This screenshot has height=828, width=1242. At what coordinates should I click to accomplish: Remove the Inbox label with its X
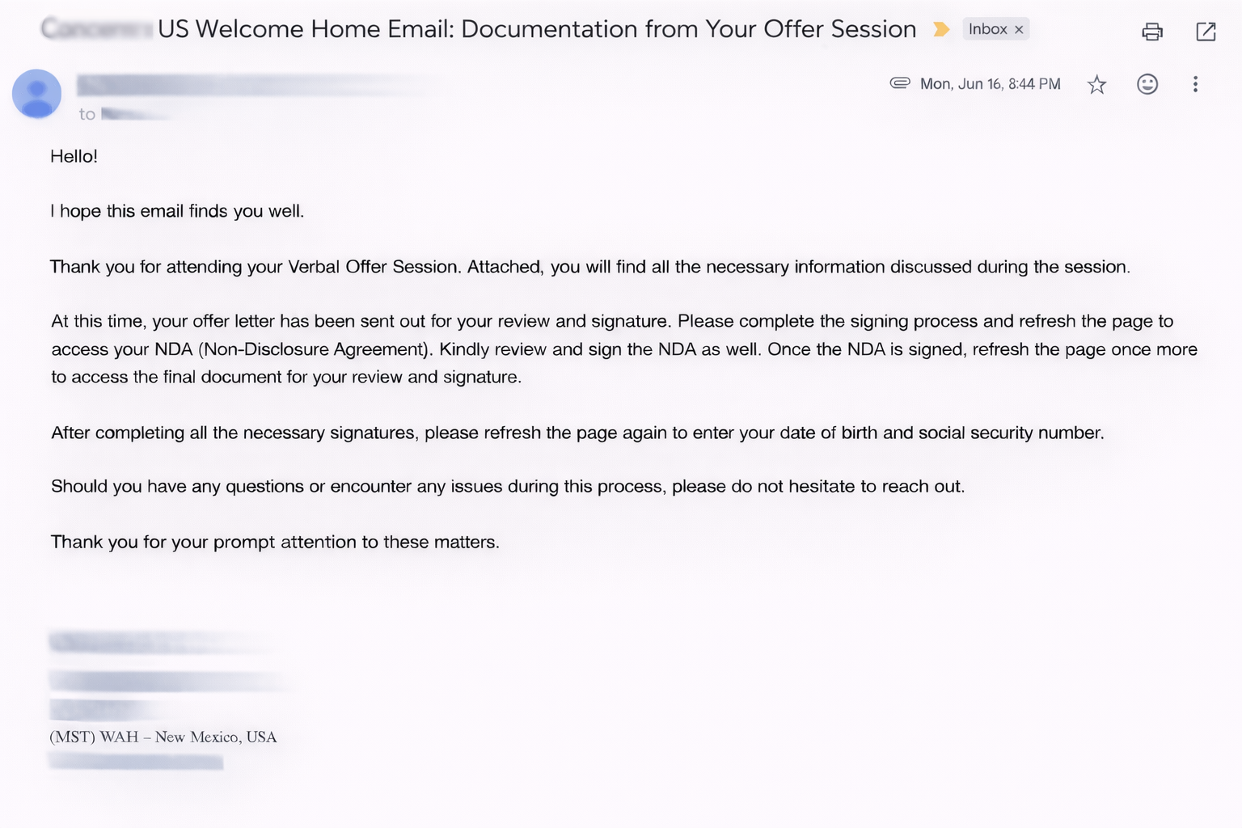(x=1020, y=28)
